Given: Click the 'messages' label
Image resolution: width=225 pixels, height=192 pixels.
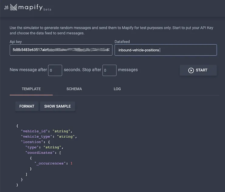Looking at the screenshot, I should [128, 70].
